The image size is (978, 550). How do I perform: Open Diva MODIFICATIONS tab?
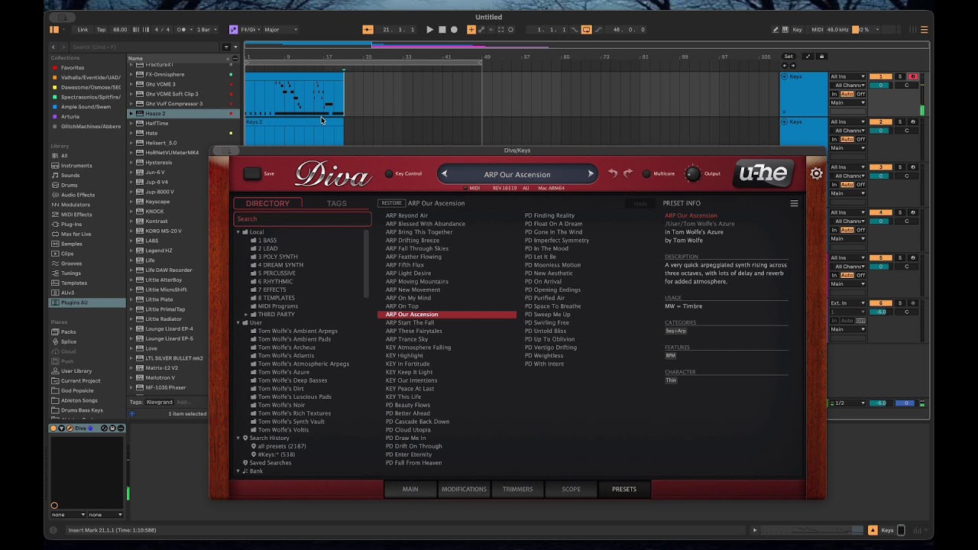tap(464, 489)
